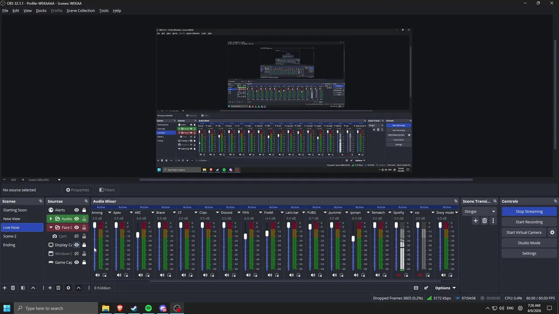Mute the ARC audio channel
559x314 pixels.
140,275
